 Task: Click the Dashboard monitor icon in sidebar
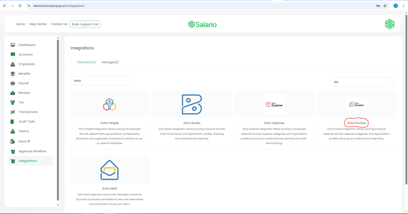click(x=12, y=45)
